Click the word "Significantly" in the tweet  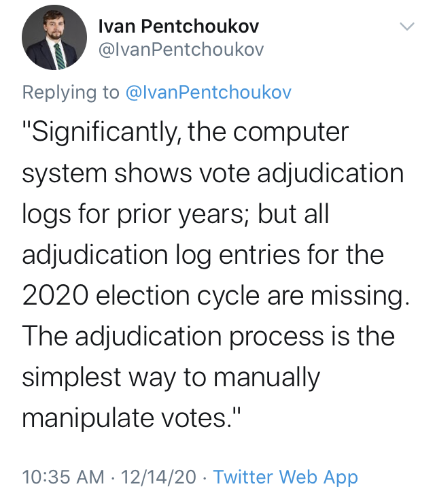[101, 133]
